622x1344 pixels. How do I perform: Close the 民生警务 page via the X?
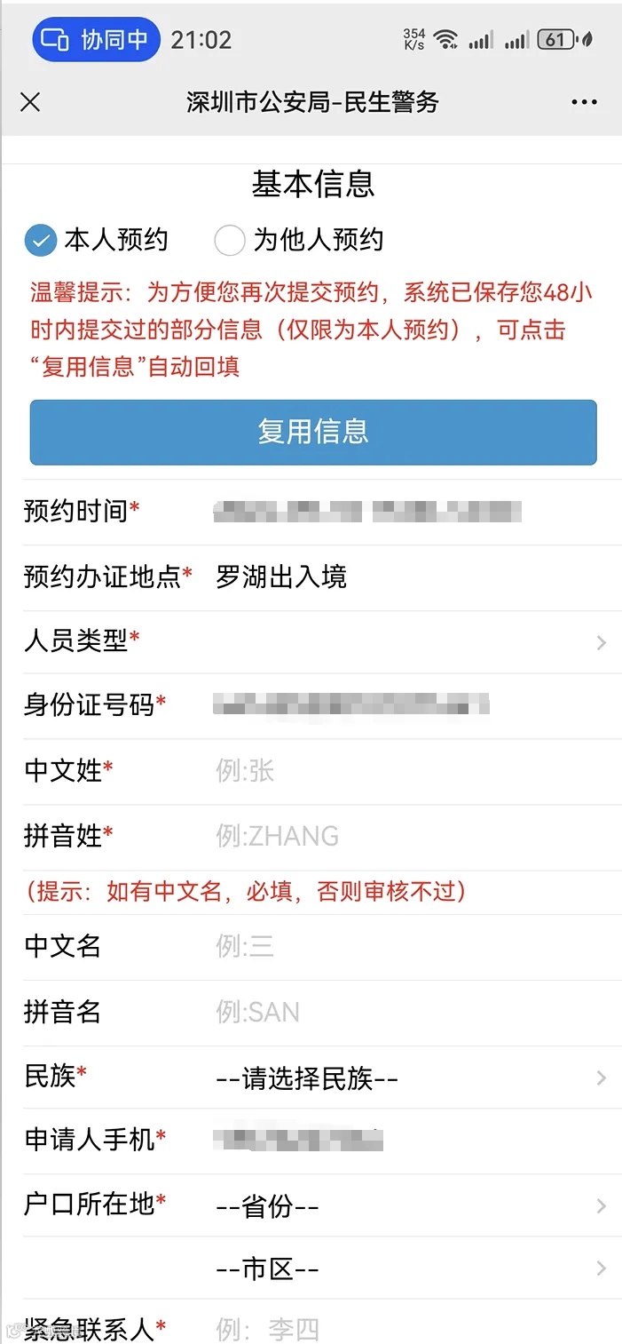pos(30,102)
